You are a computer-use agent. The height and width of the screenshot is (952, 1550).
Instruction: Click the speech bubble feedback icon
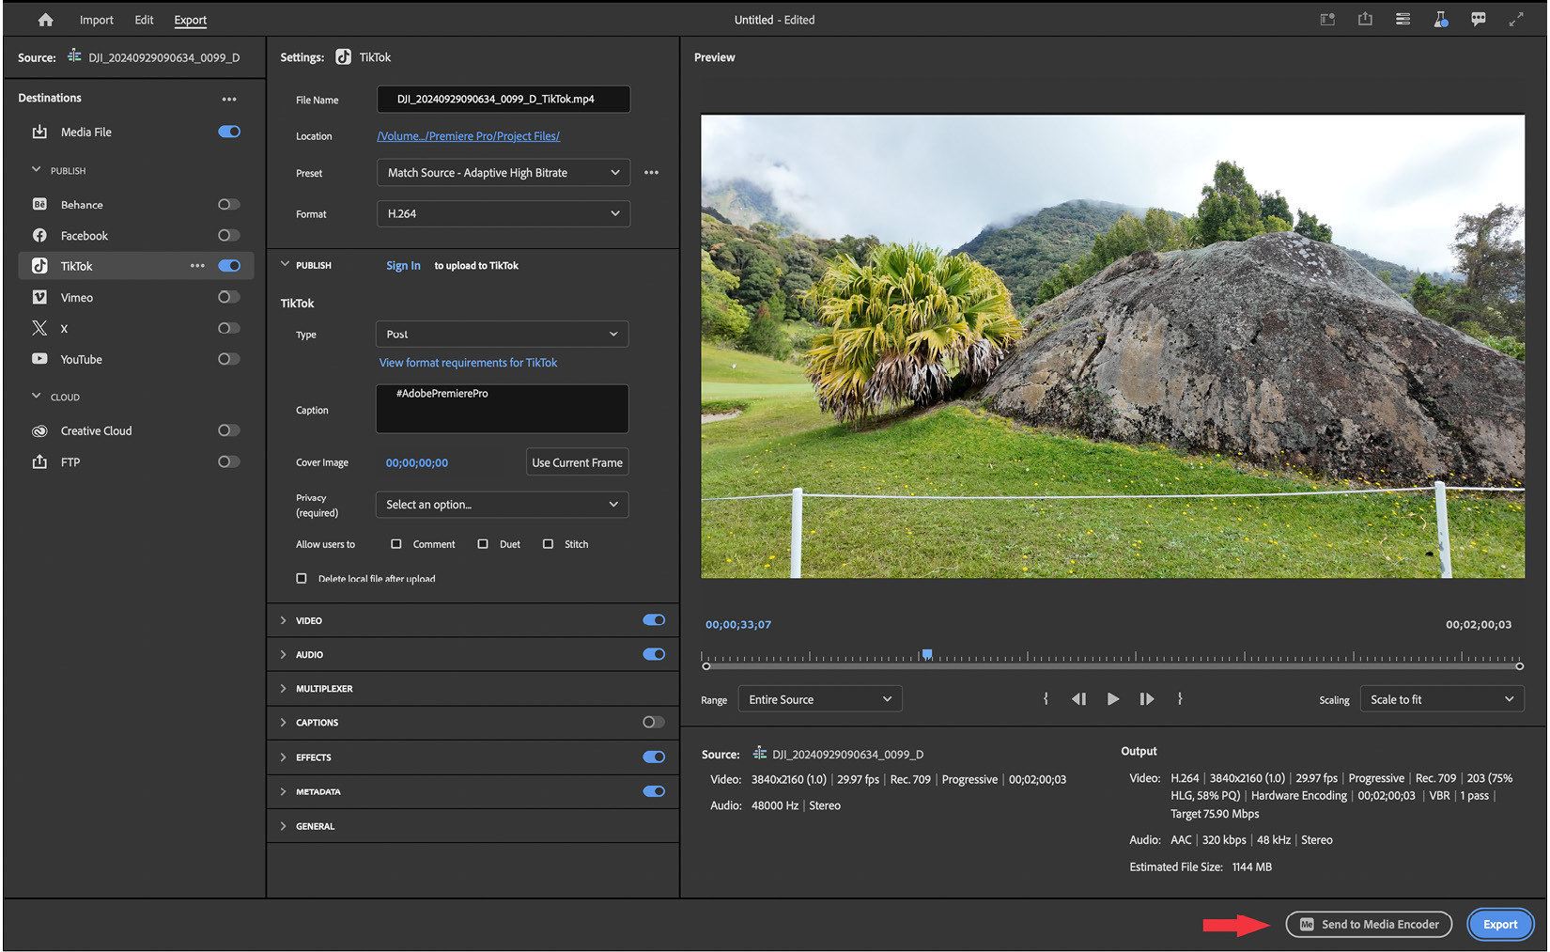tap(1478, 20)
